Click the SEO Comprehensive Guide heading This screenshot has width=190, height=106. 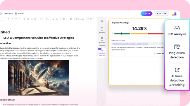tap(39, 38)
